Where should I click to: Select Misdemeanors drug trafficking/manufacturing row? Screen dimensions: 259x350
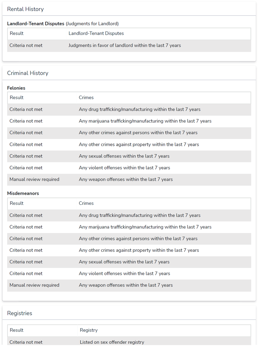point(129,216)
